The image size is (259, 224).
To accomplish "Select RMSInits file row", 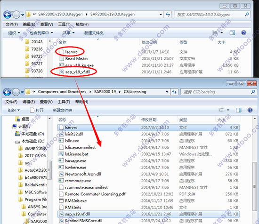I will [x=148, y=208].
